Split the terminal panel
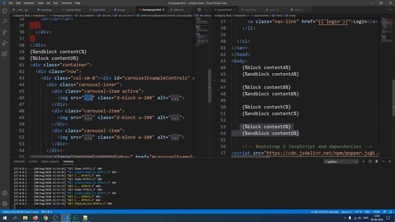This screenshot has width=395, height=222. point(370,162)
